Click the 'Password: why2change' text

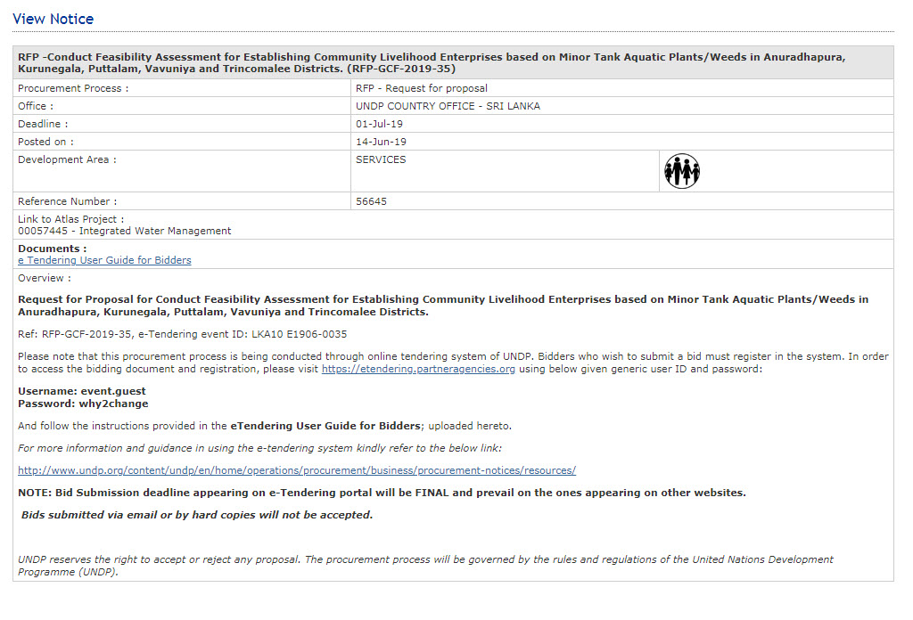coord(83,404)
